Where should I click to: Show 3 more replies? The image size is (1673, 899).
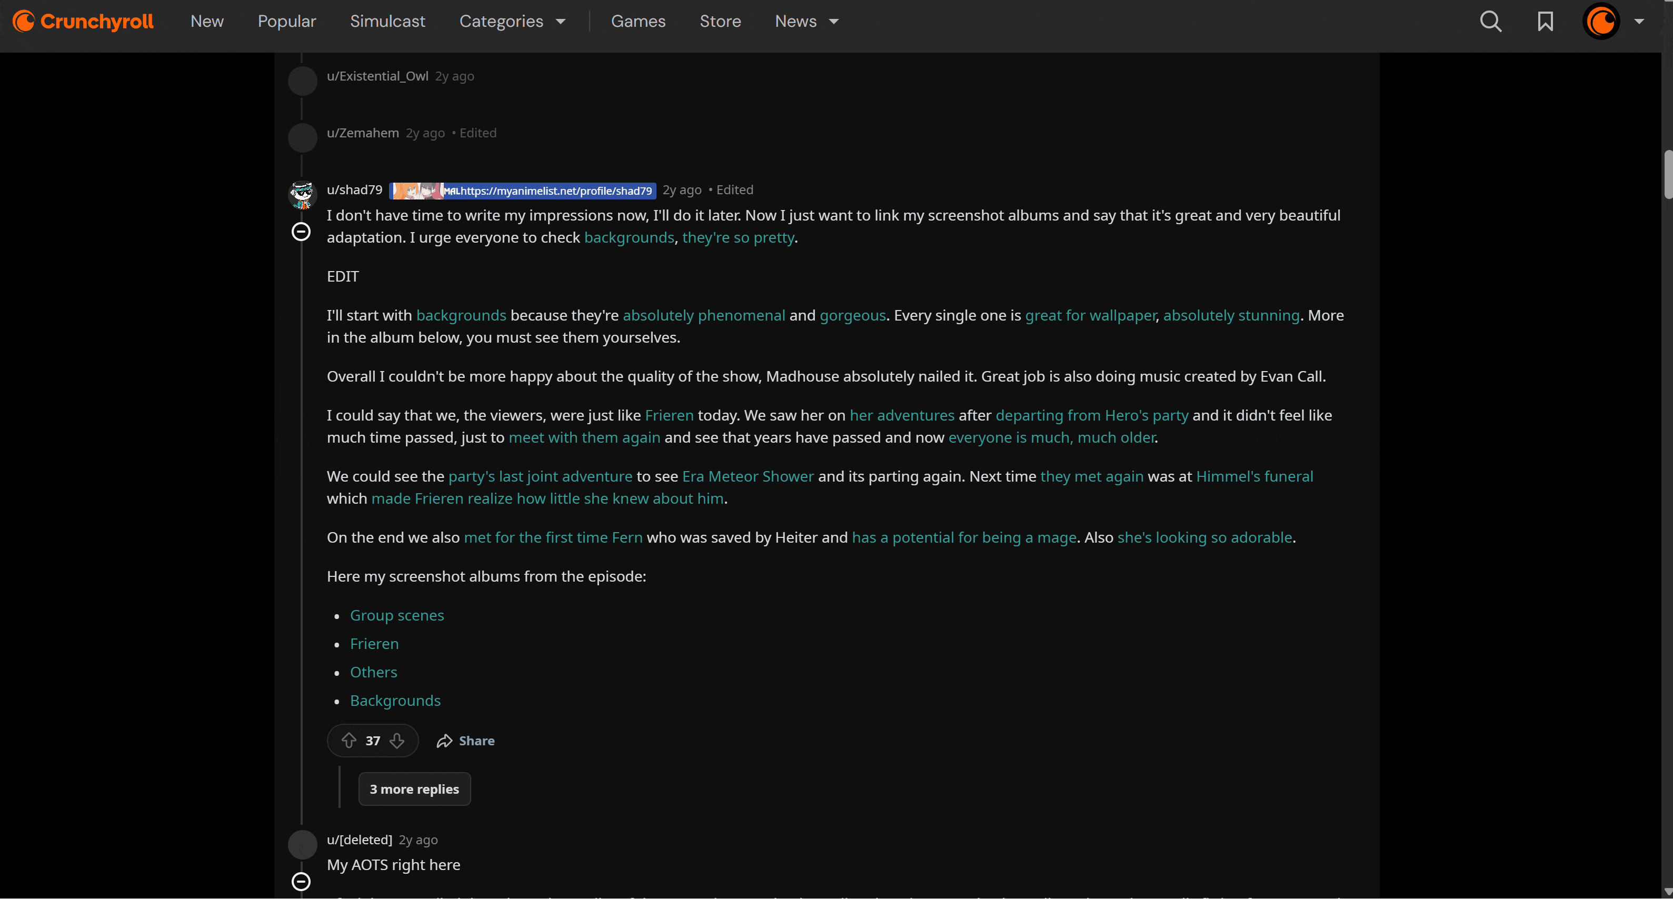pos(414,789)
